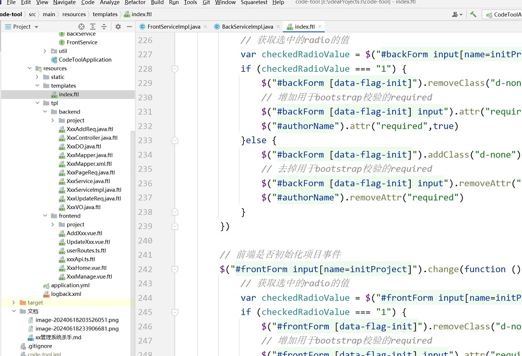The width and height of the screenshot is (522, 356).
Task: Select logback.xml file
Action: click(66, 294)
